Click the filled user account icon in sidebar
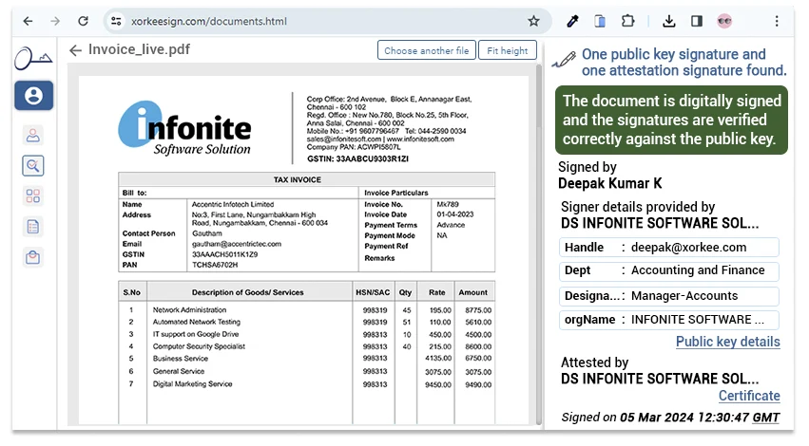 33,96
